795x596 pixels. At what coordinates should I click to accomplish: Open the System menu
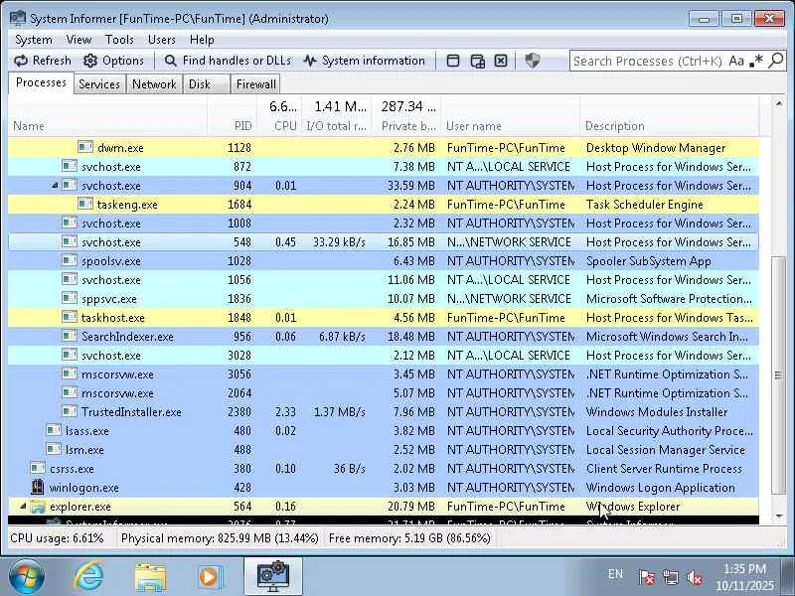[x=34, y=40]
